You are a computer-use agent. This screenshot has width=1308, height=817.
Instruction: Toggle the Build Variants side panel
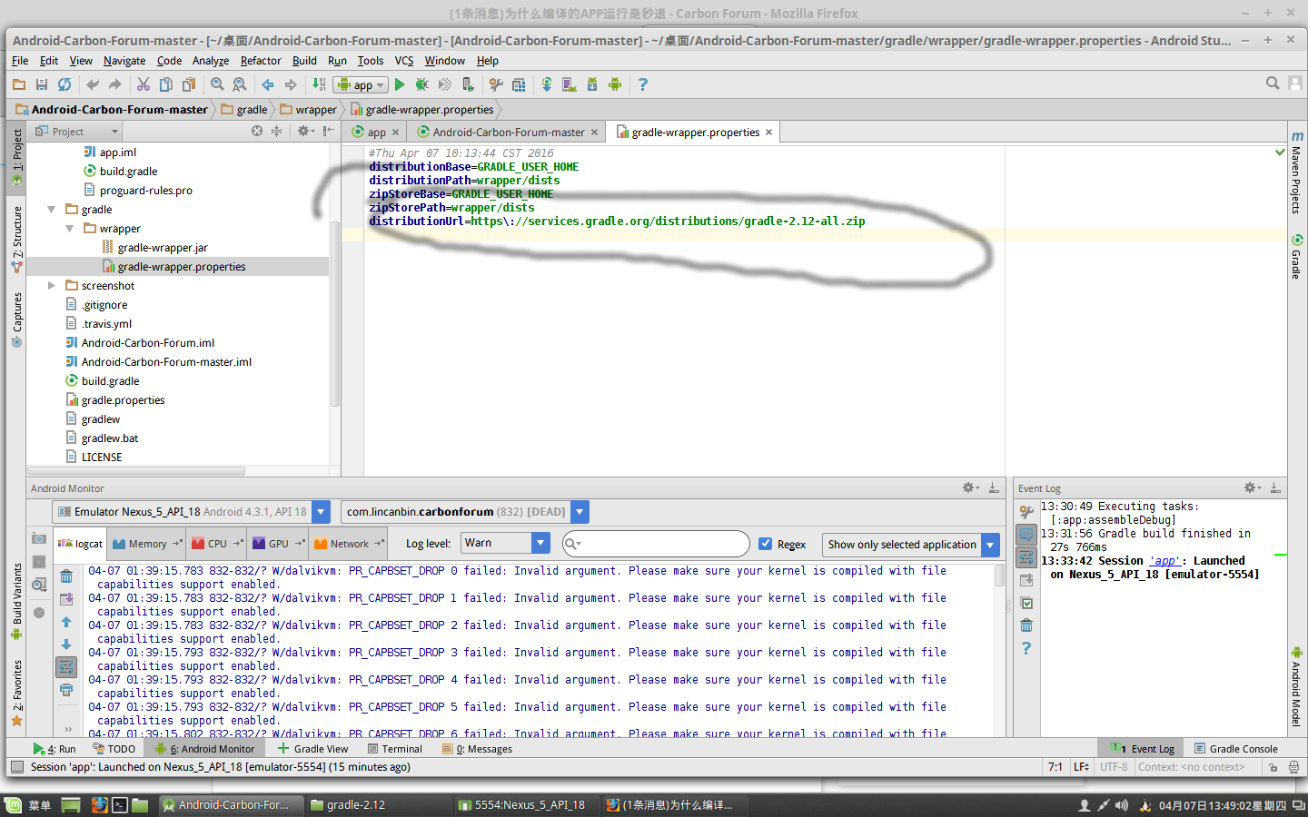(16, 601)
